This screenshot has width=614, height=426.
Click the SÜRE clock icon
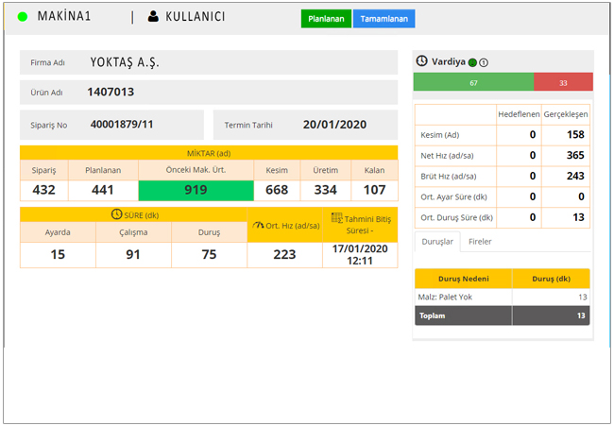point(117,214)
